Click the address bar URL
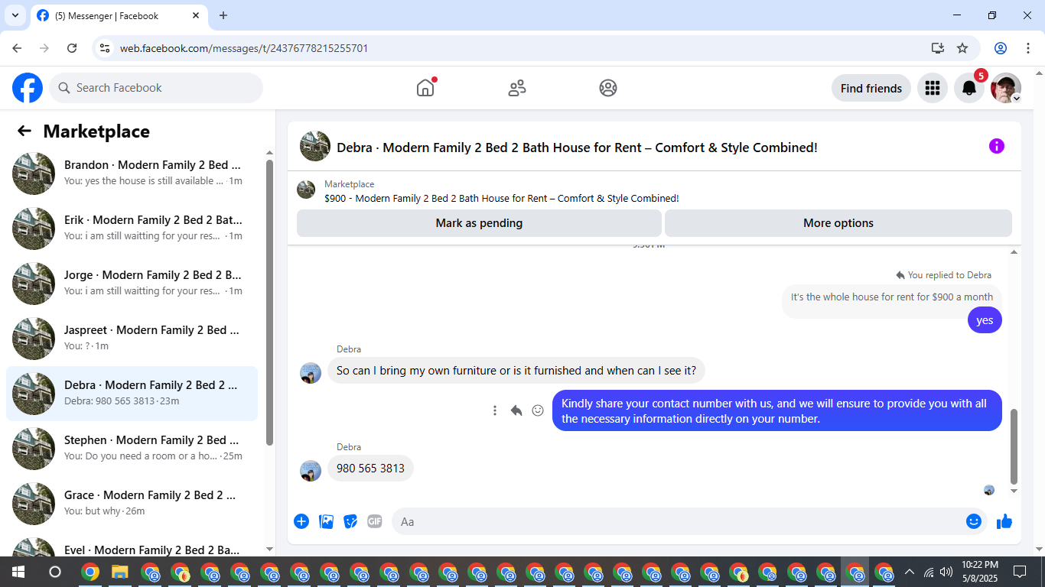The height and width of the screenshot is (587, 1045). click(x=244, y=48)
